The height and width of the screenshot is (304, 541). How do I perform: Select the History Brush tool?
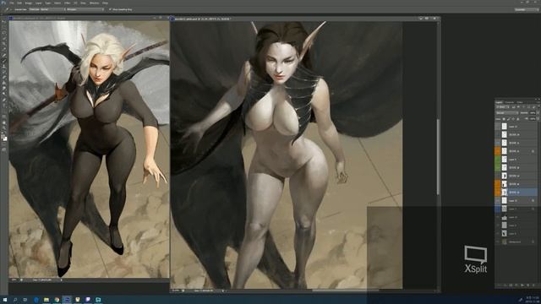(4, 71)
